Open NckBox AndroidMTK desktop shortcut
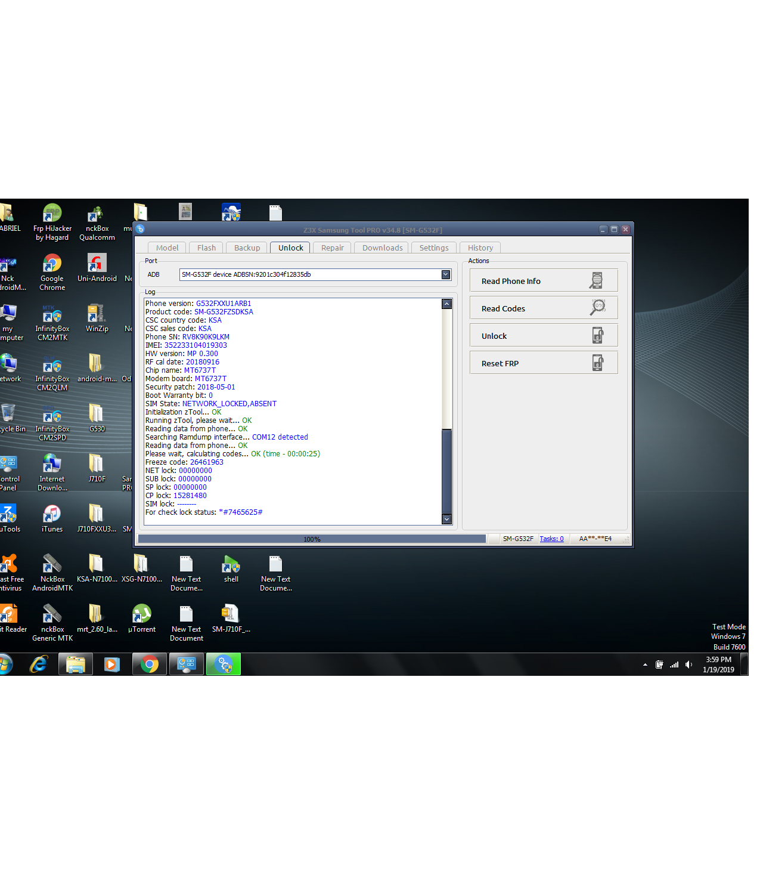The height and width of the screenshot is (887, 763). tap(52, 573)
